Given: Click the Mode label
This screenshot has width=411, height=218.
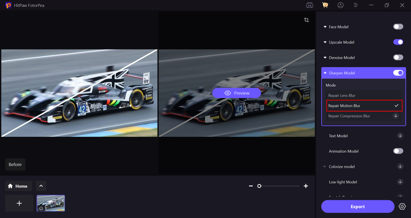Looking at the screenshot, I should (331, 85).
